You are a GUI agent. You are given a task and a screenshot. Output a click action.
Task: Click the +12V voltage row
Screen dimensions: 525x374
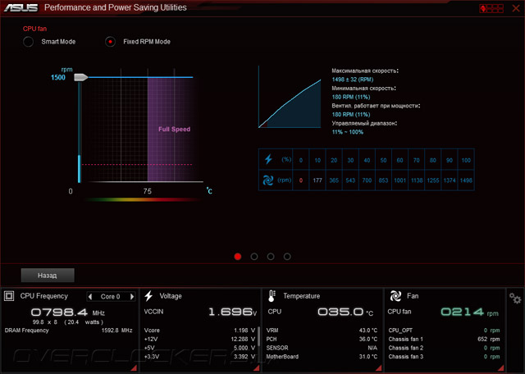[x=199, y=340]
